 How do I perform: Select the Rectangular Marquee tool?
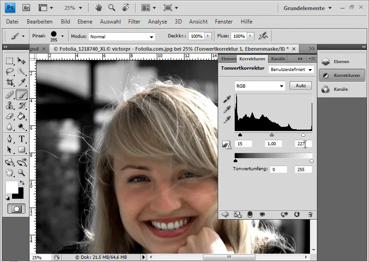tap(9, 61)
